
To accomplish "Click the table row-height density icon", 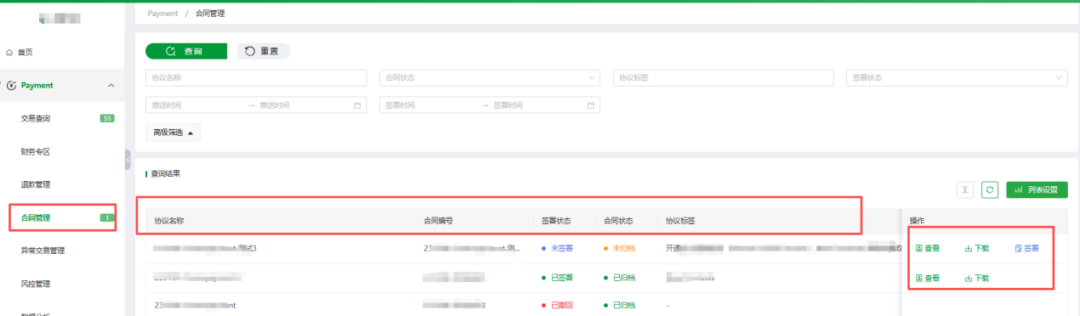I will pos(965,189).
